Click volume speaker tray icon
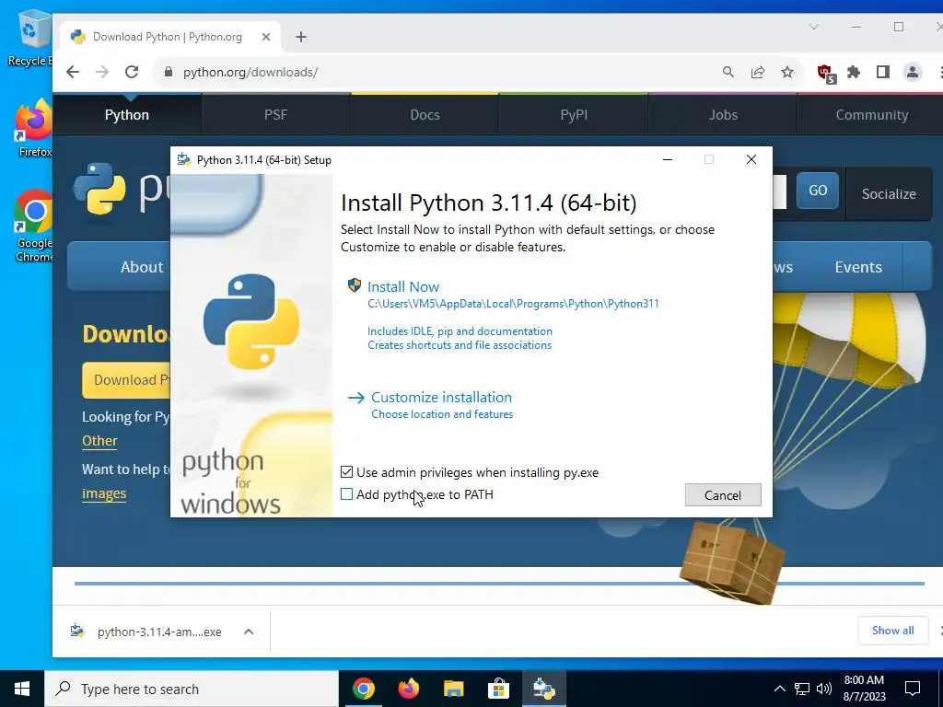This screenshot has width=943, height=707. pyautogui.click(x=824, y=689)
